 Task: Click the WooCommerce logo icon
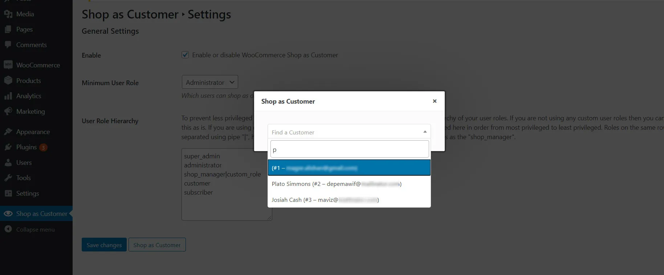coord(8,65)
